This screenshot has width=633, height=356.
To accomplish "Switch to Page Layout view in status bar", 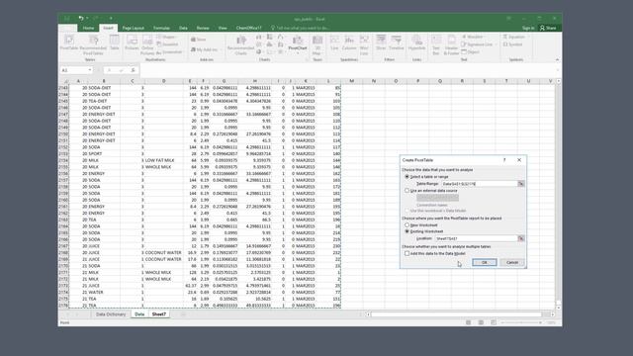I will 481,322.
